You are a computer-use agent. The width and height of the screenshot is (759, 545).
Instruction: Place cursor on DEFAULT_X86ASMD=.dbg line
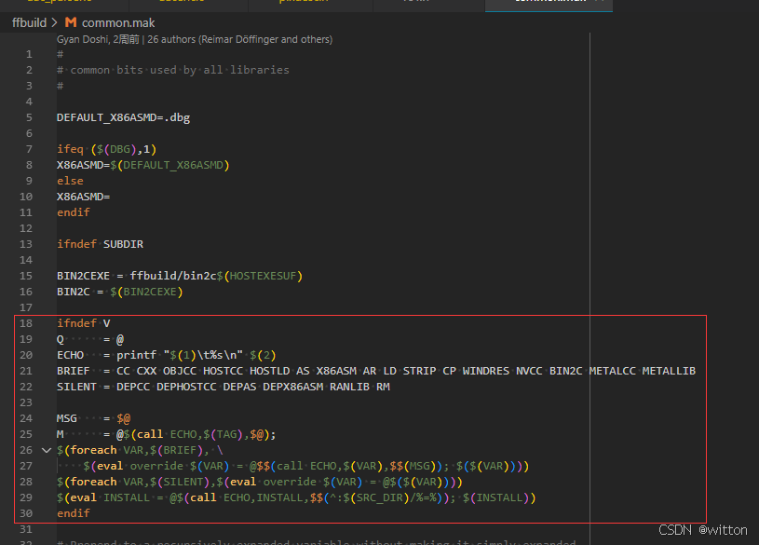(x=123, y=117)
